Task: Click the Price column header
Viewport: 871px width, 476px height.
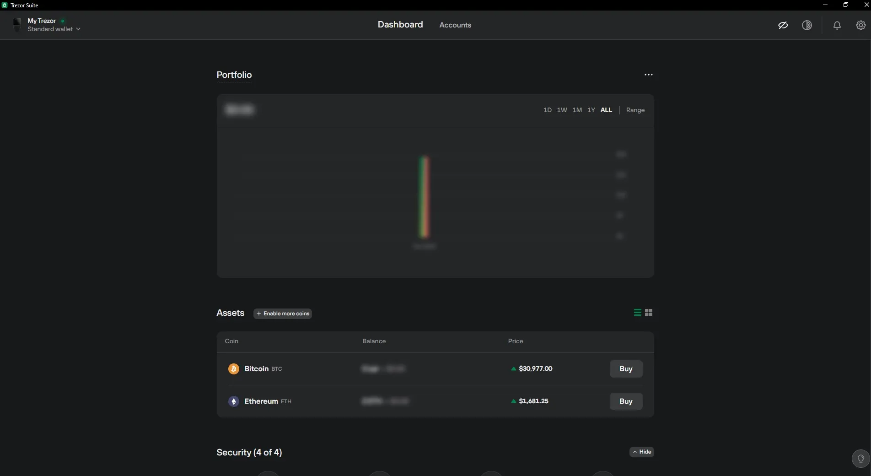Action: coord(516,341)
